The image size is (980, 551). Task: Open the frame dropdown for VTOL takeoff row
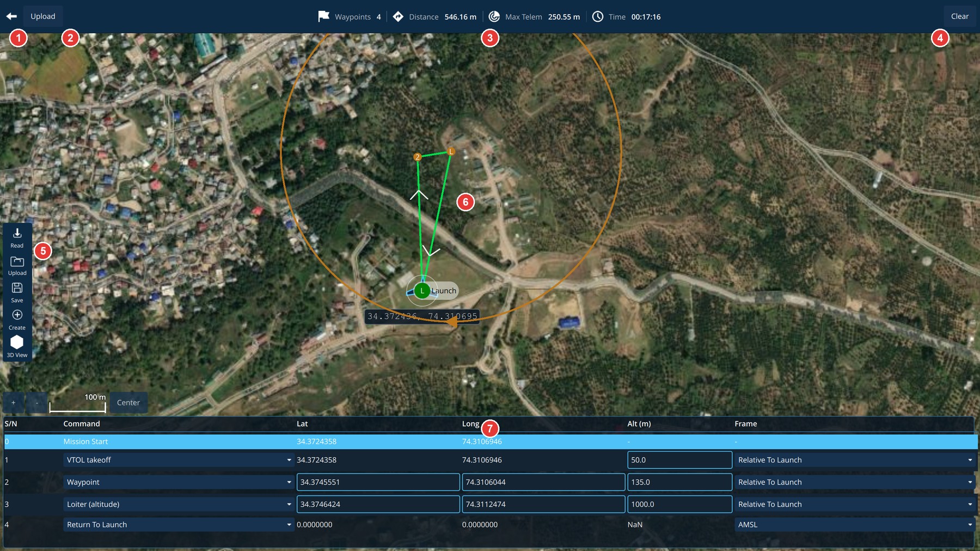(855, 460)
